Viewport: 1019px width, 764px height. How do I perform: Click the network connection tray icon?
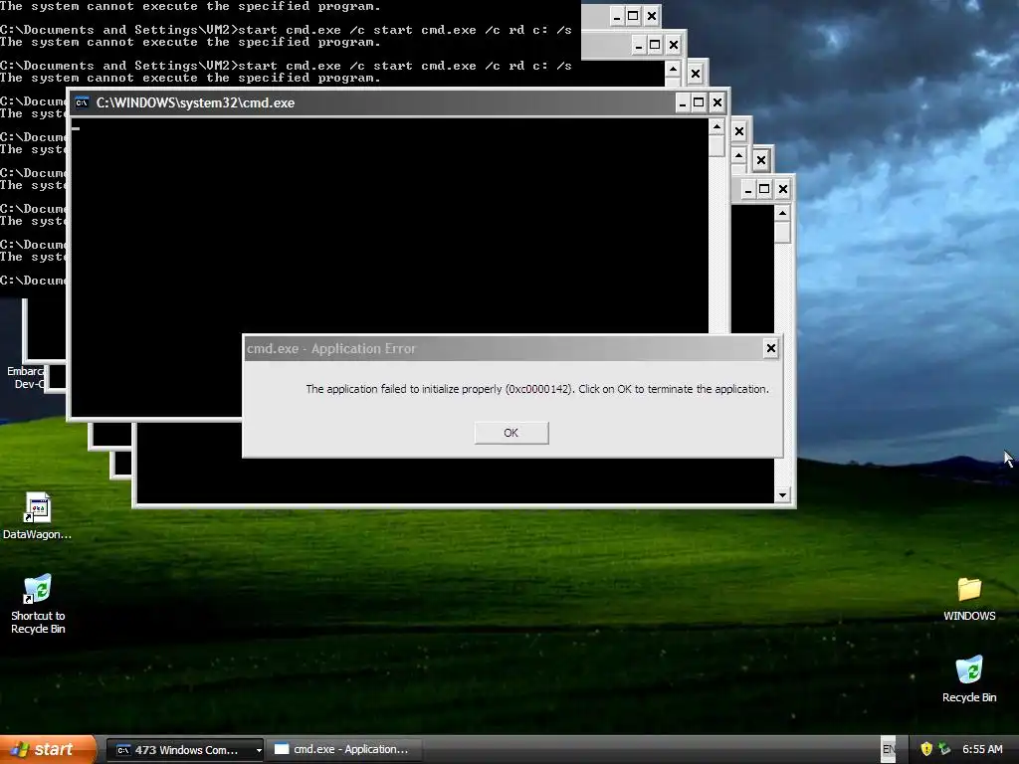(944, 749)
